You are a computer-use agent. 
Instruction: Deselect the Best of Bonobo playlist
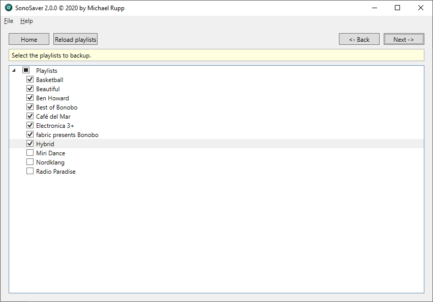(30, 107)
